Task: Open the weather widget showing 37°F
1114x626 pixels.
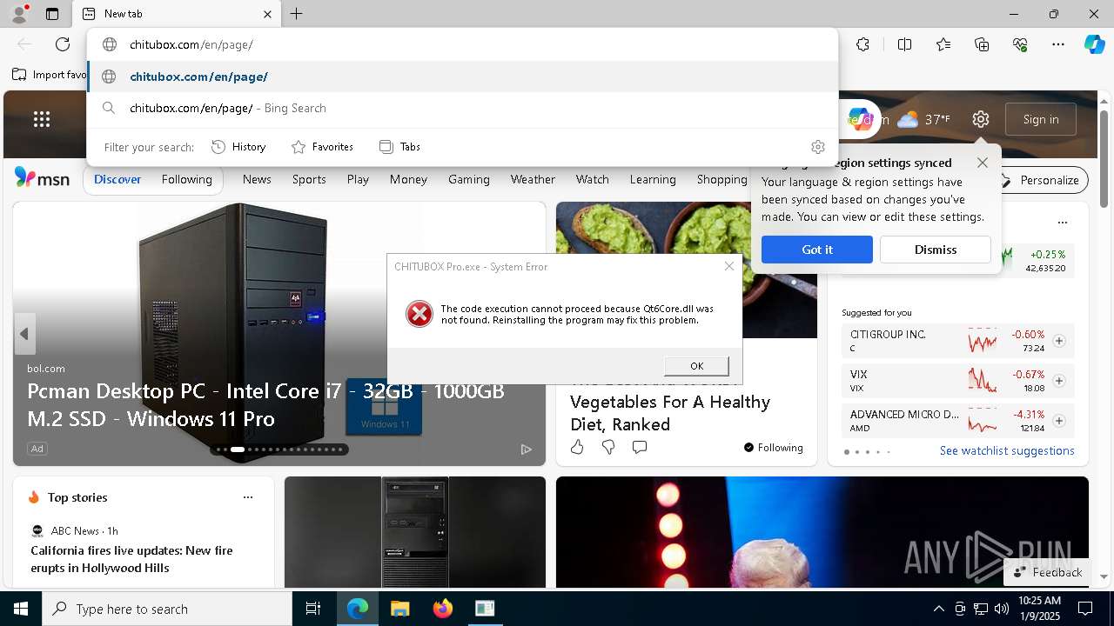Action: click(x=923, y=119)
